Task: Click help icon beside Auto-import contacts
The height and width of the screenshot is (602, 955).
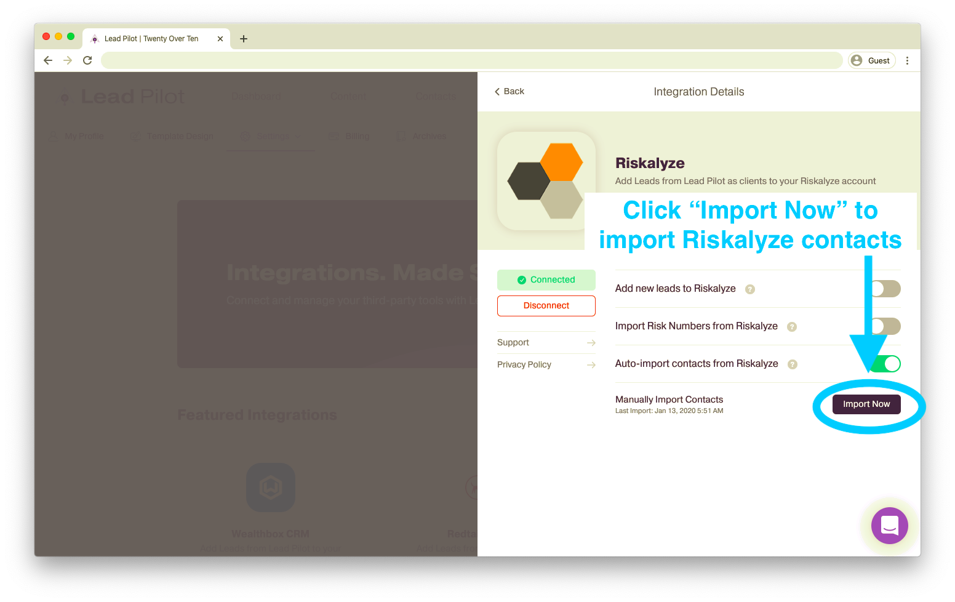Action: pyautogui.click(x=793, y=364)
